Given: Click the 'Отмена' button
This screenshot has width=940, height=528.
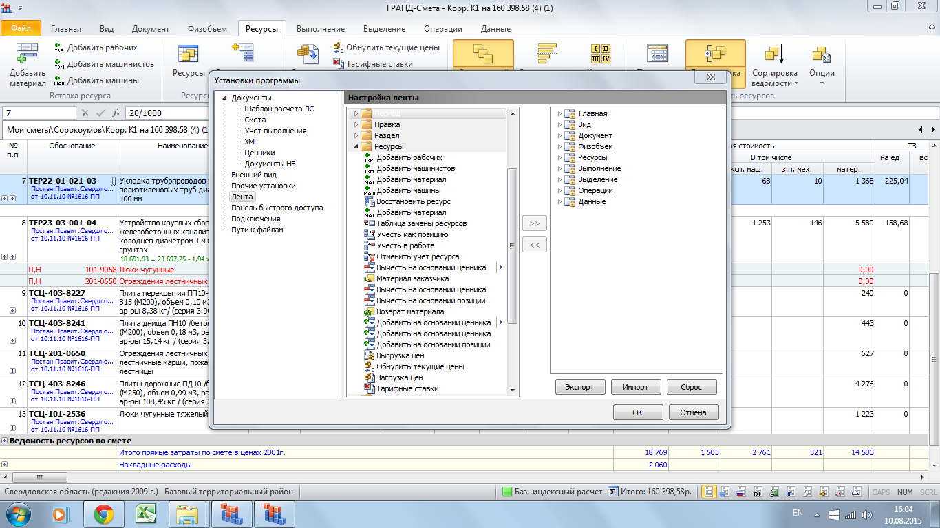Looking at the screenshot, I should click(694, 412).
